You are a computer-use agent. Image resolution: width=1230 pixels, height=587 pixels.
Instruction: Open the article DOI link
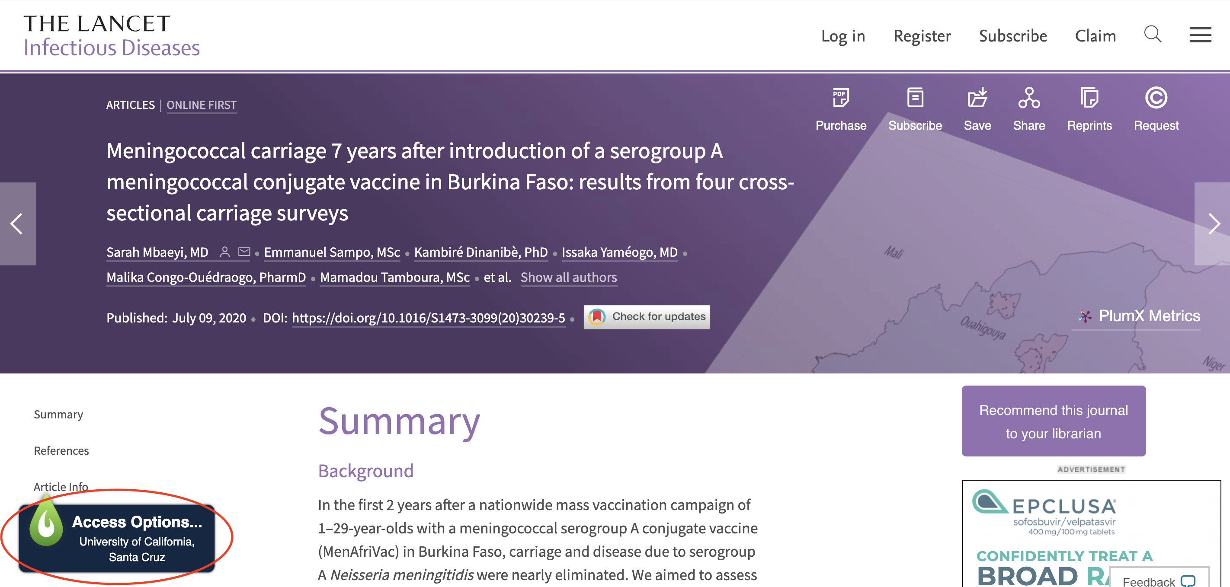pyautogui.click(x=428, y=318)
